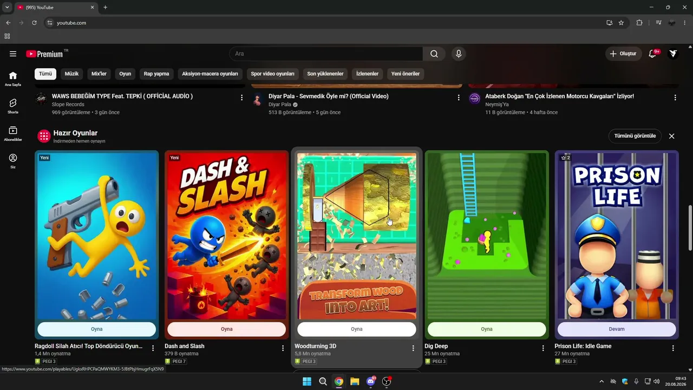Image resolution: width=693 pixels, height=390 pixels.
Task: Open options for the WAWS BEBEĞİM video
Action: 241,97
